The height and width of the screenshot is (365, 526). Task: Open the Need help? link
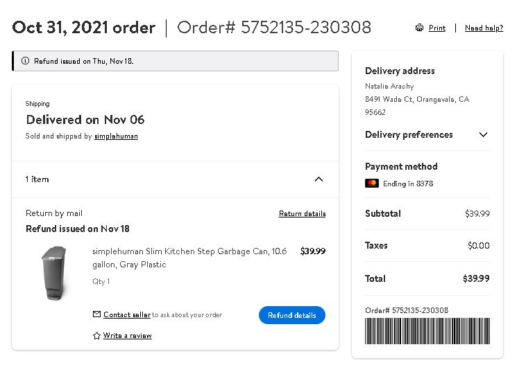pyautogui.click(x=484, y=28)
